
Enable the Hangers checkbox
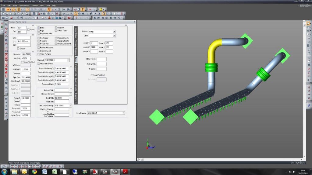39,41
